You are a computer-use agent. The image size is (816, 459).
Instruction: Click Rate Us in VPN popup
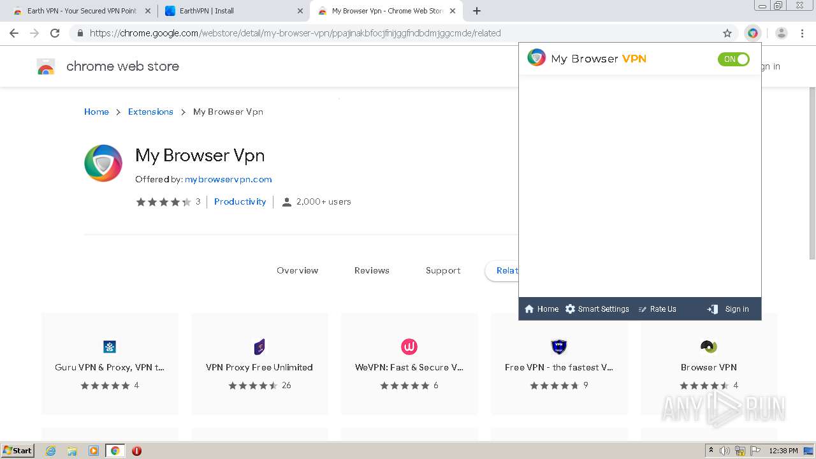[657, 309]
